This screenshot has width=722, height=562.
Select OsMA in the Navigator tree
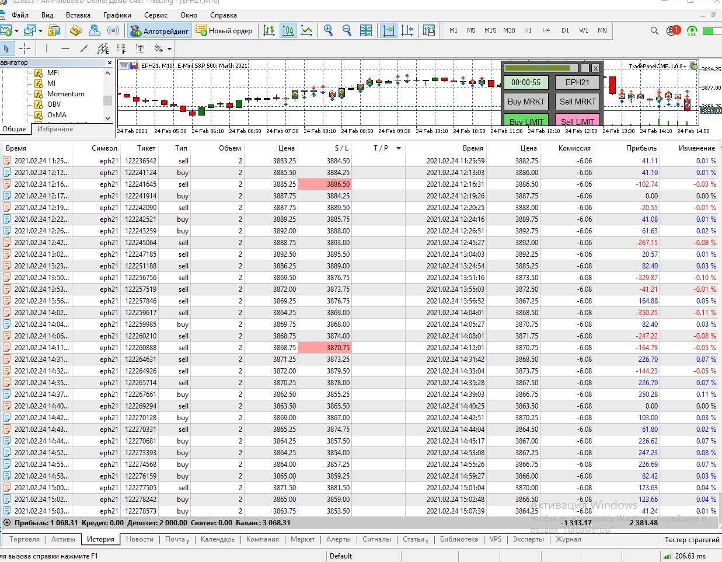[x=57, y=115]
